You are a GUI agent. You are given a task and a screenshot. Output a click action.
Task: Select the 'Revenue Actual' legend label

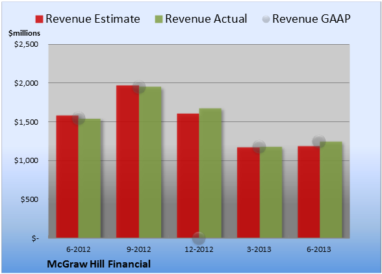tap(206, 19)
